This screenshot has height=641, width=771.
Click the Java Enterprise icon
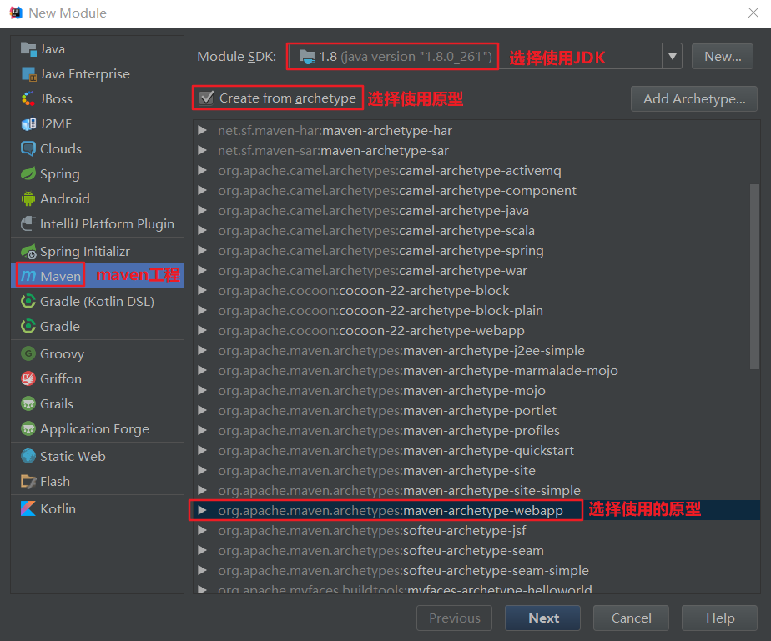(28, 74)
